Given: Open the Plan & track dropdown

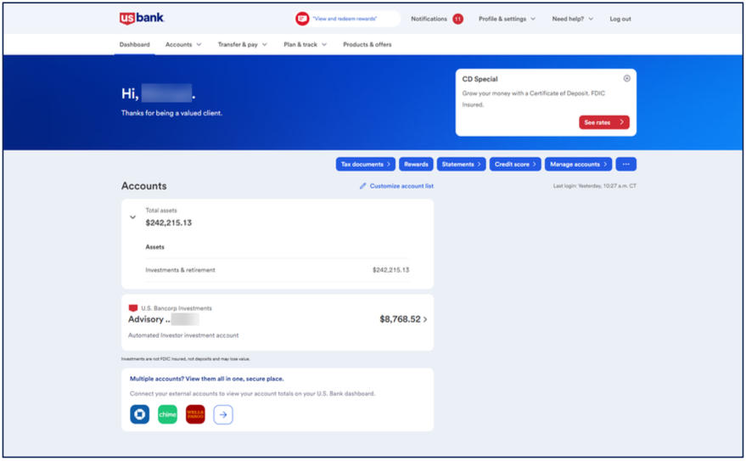Looking at the screenshot, I should (305, 44).
